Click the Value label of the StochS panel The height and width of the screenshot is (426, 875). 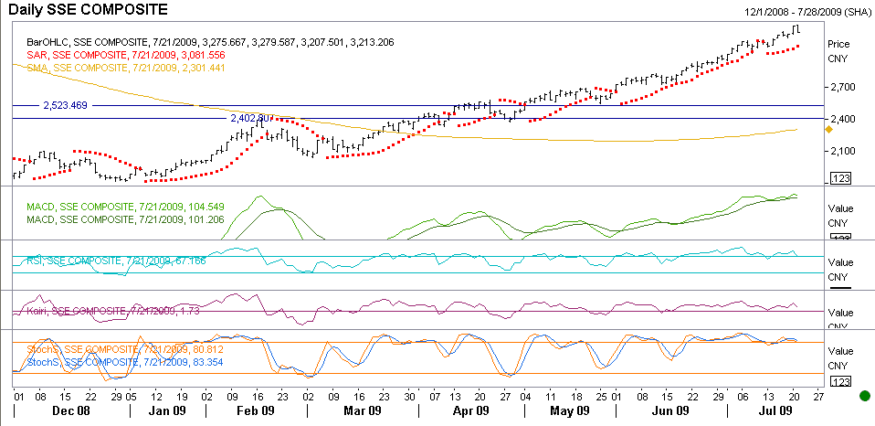[x=840, y=352]
